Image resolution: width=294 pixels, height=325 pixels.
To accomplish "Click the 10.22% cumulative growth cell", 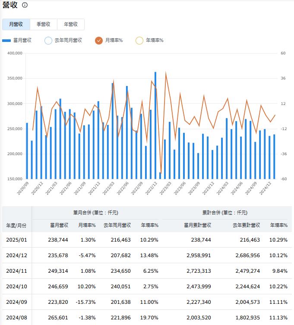I will (x=278, y=287).
